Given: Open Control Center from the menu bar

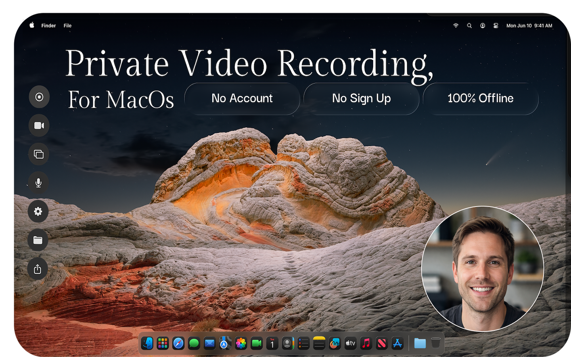Looking at the screenshot, I should tap(496, 26).
